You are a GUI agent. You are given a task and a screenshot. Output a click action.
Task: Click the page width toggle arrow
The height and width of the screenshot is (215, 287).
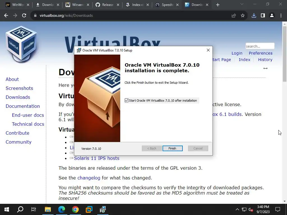pos(265,68)
